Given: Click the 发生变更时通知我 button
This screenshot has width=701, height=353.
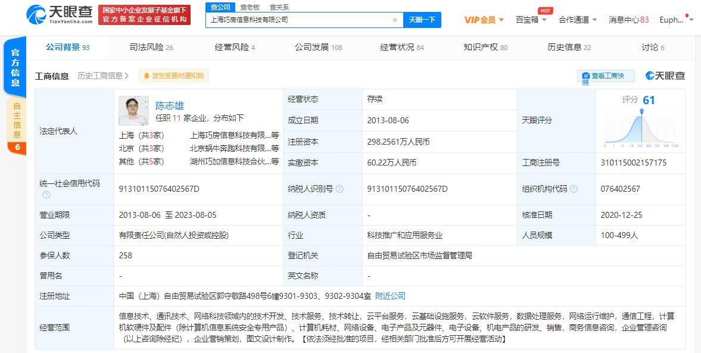Looking at the screenshot, I should coord(173,76).
